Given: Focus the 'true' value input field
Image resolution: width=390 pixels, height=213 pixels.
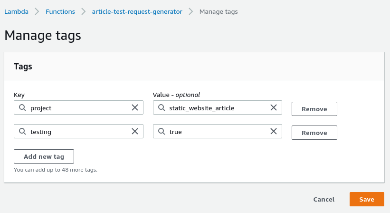Looking at the screenshot, I should [218, 131].
